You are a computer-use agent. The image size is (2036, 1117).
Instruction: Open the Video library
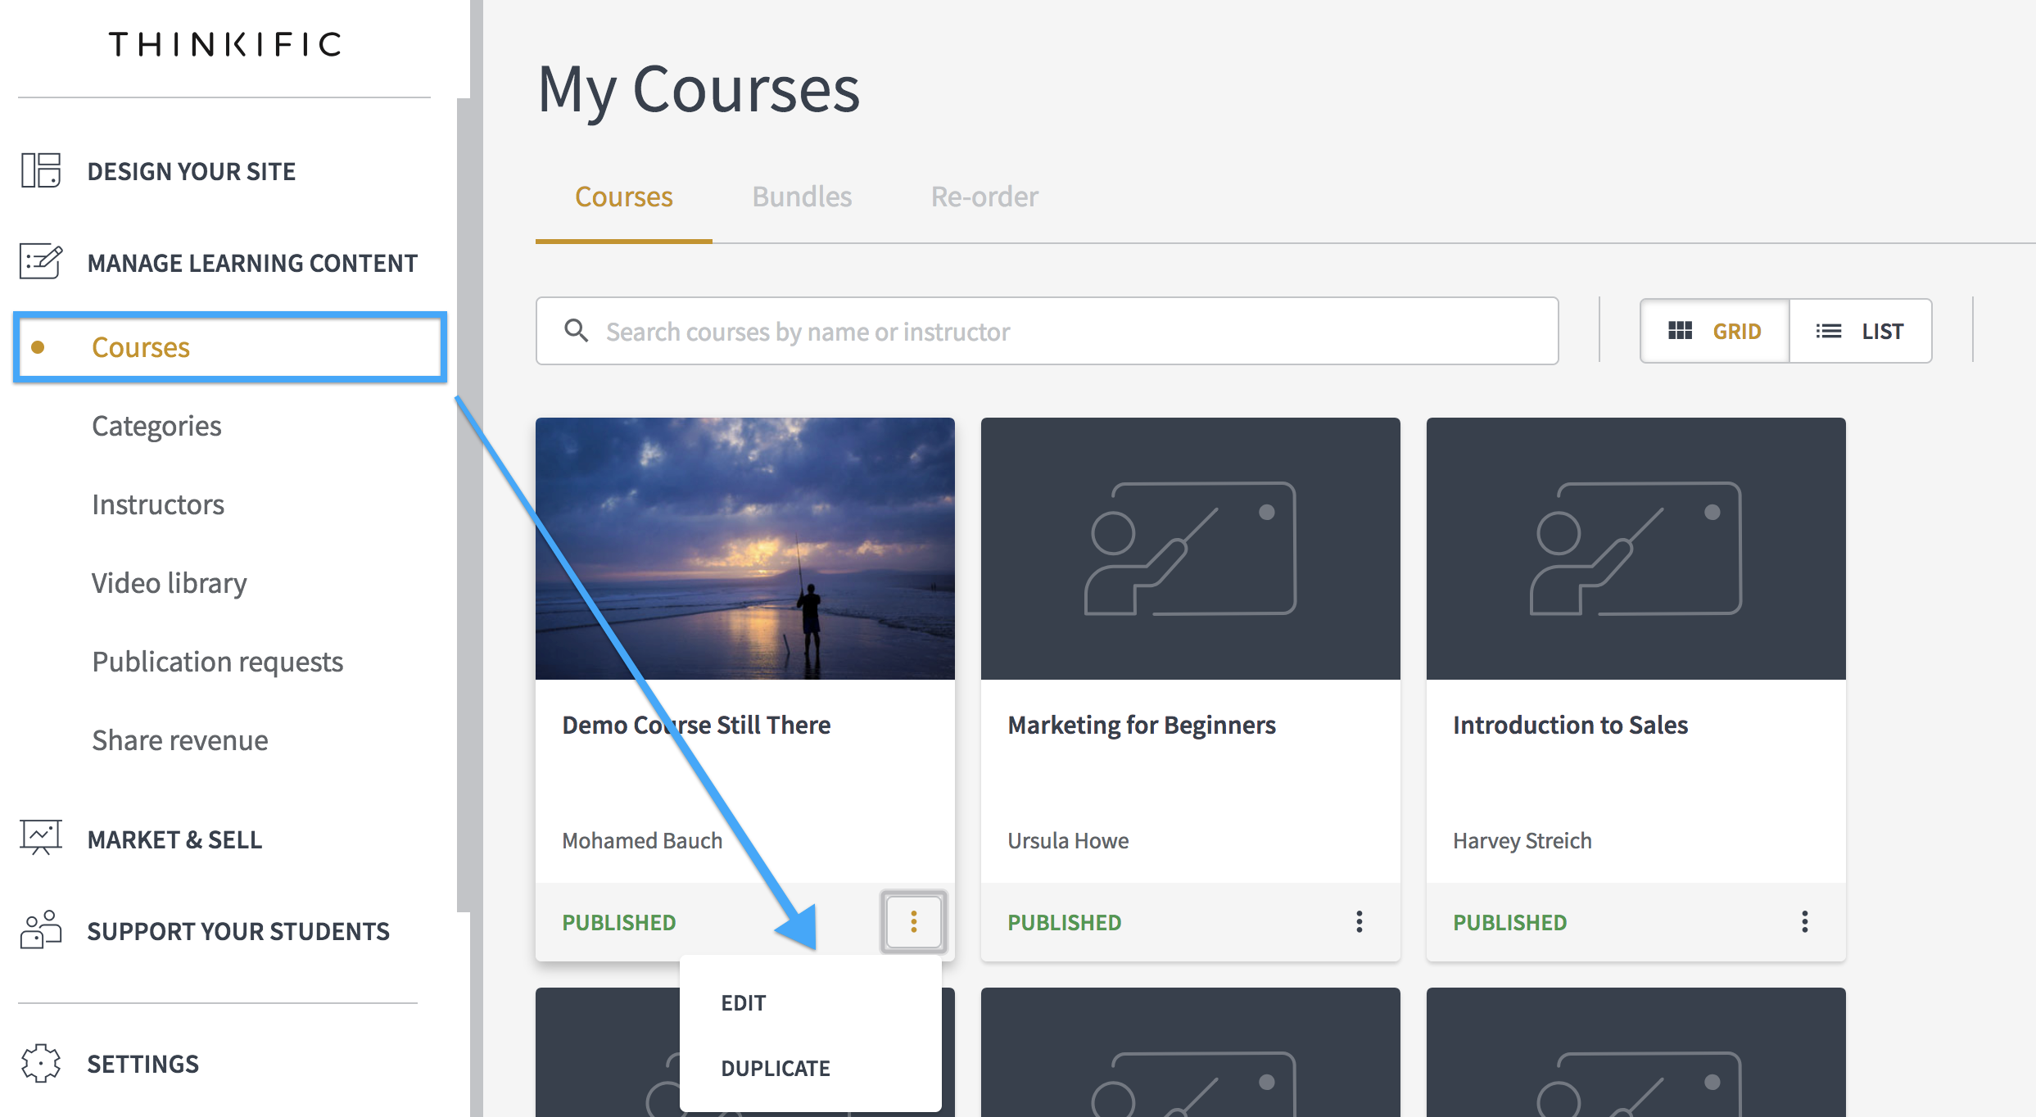point(170,583)
